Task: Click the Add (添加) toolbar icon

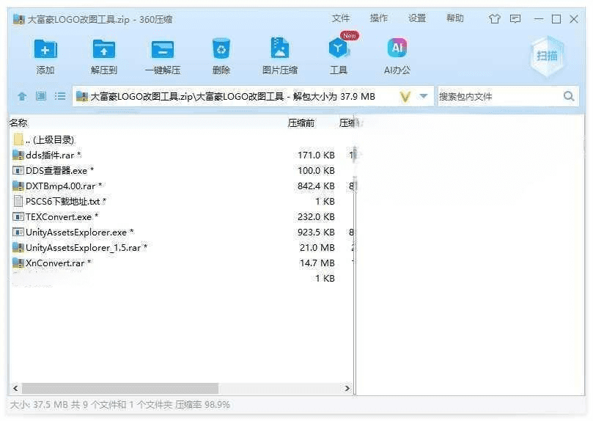Action: [45, 50]
